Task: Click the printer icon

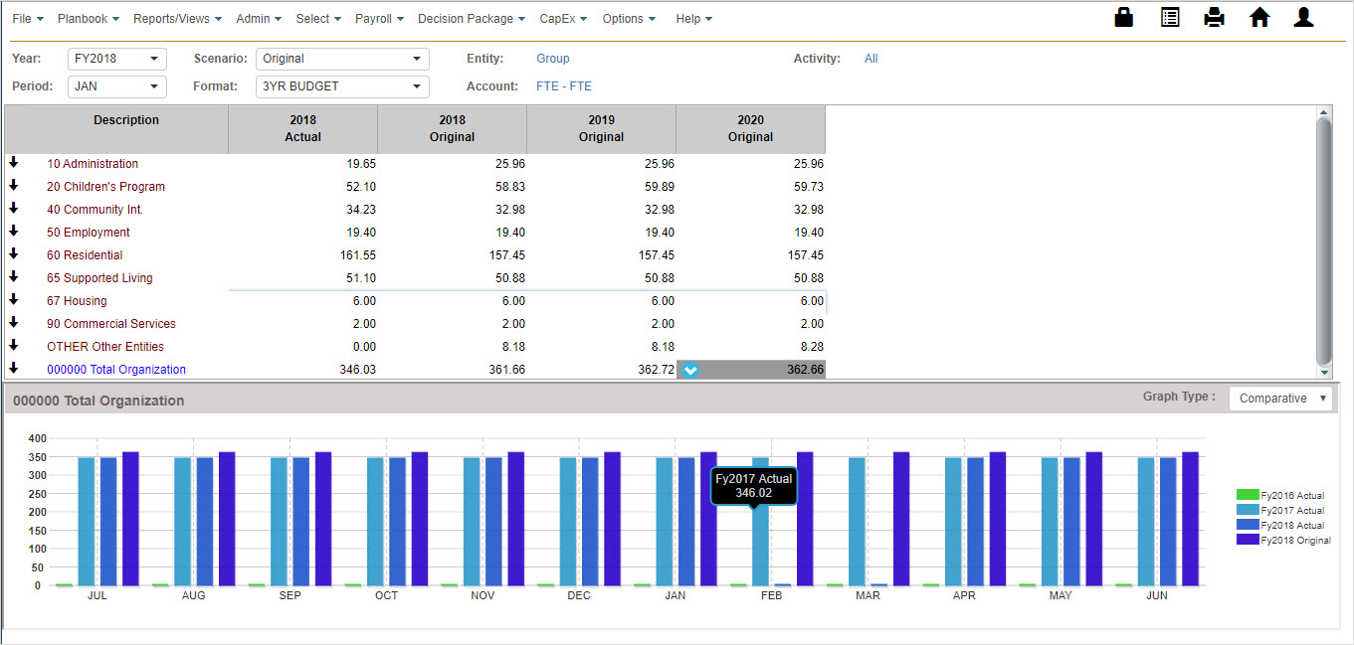Action: [x=1214, y=18]
